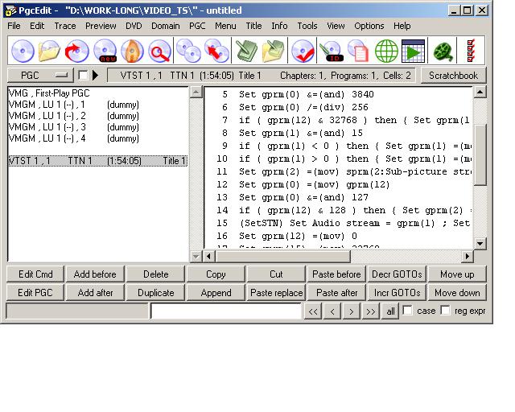
Task: Click command list scroll down arrow
Action: (480, 244)
